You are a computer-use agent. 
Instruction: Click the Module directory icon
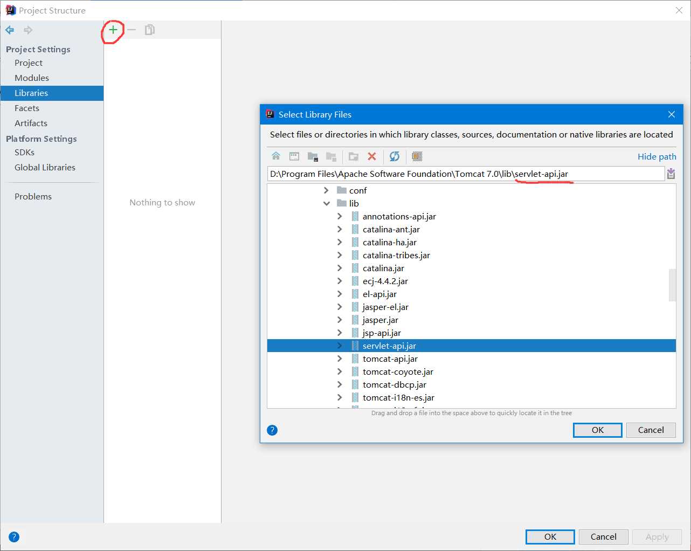click(331, 156)
